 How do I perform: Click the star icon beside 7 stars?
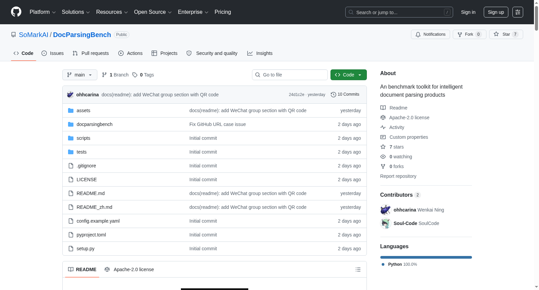click(383, 147)
